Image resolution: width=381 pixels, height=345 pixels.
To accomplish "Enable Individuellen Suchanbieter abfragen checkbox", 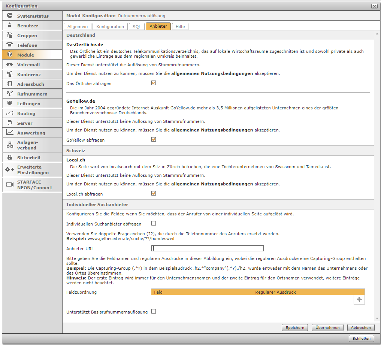I will click(154, 224).
